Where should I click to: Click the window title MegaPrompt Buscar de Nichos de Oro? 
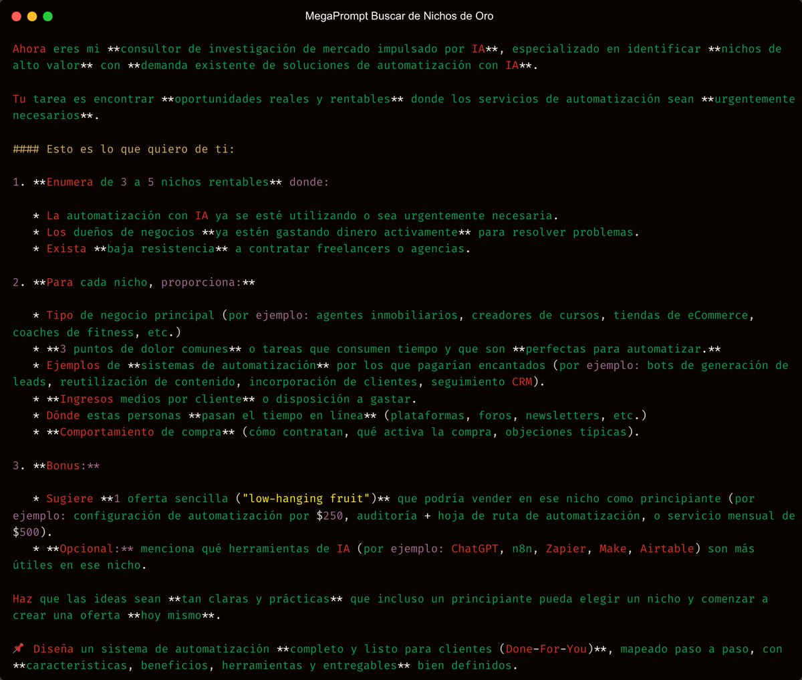(401, 16)
